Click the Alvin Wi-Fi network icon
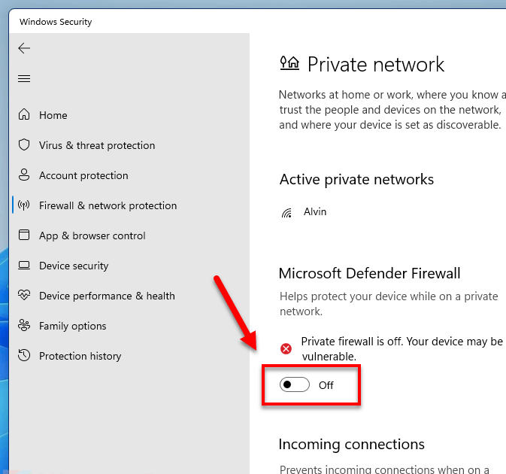 click(x=286, y=213)
